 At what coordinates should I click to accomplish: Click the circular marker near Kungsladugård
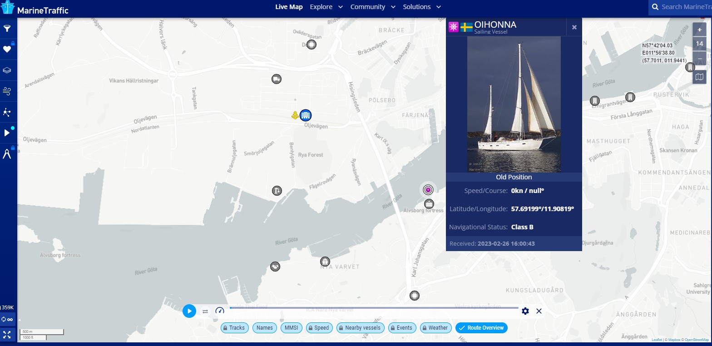pos(414,296)
